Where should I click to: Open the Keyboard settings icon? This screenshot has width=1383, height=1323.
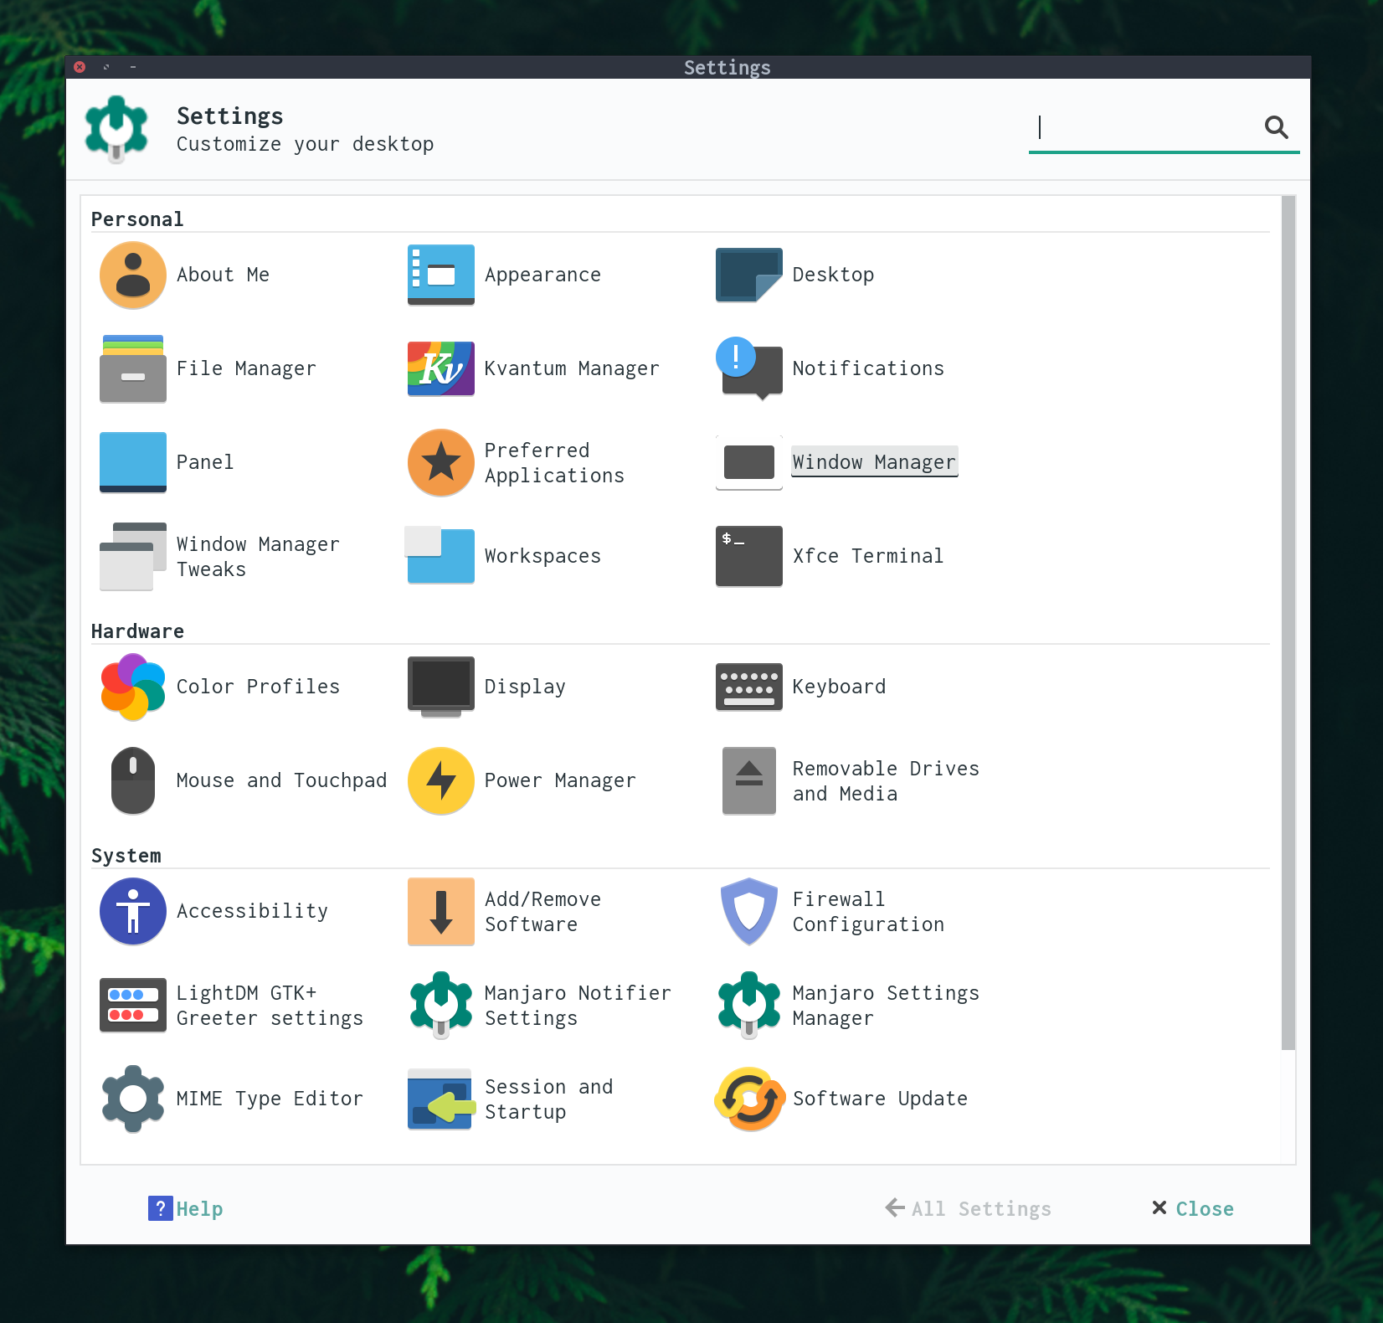click(748, 687)
